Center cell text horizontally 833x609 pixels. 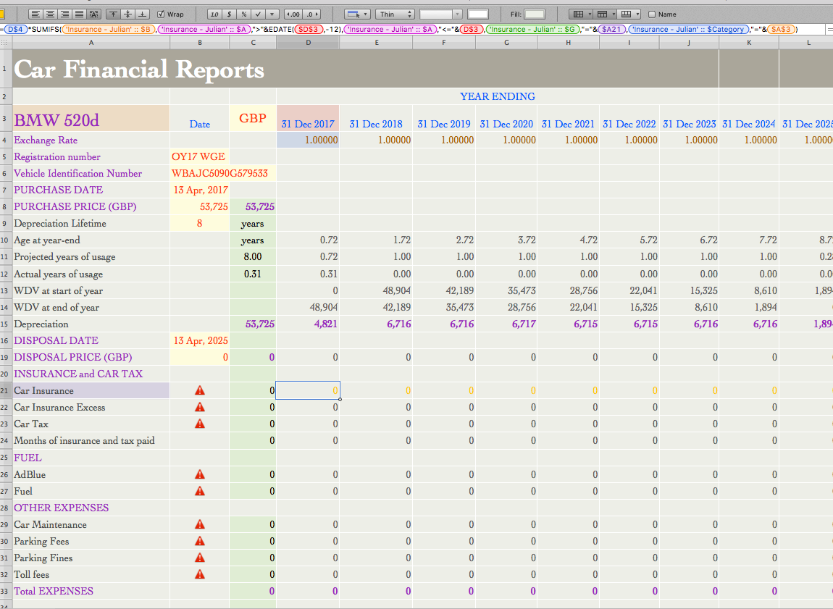point(51,14)
